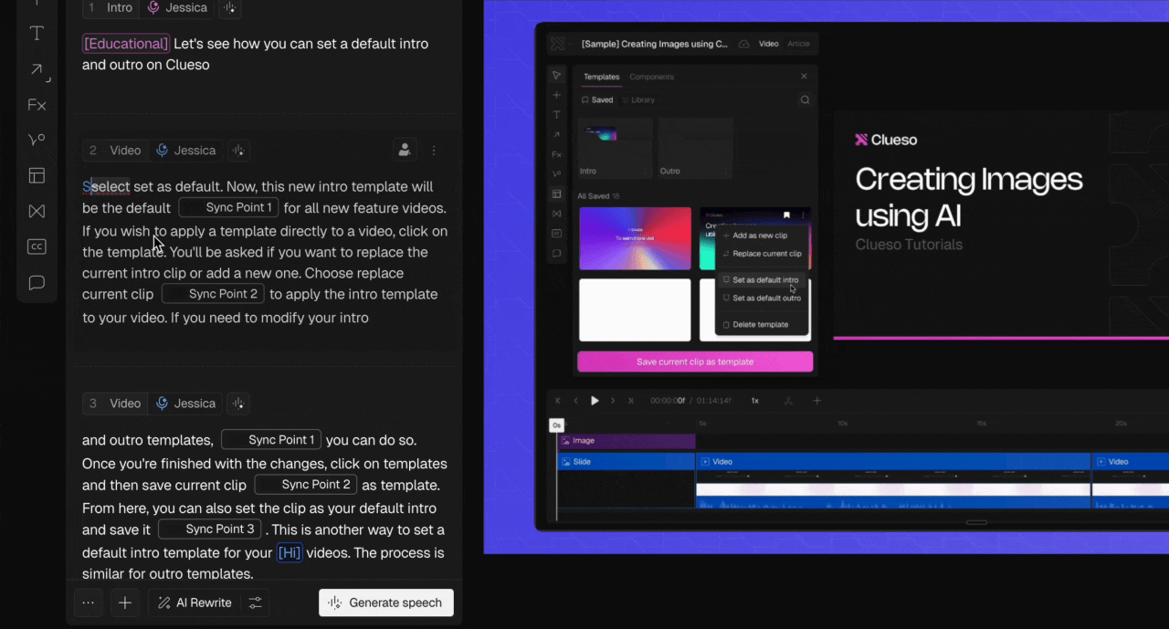Click the waveform icon on clip 2 header
The width and height of the screenshot is (1169, 629).
[x=237, y=151]
